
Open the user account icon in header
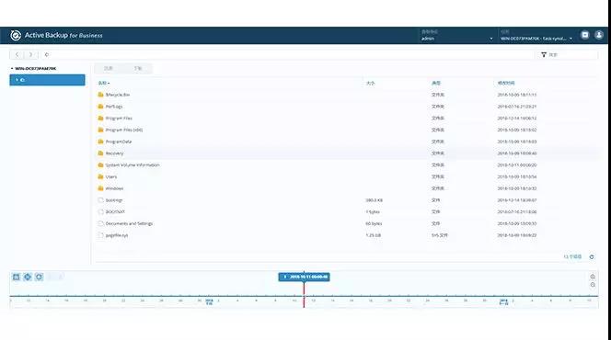tap(599, 35)
